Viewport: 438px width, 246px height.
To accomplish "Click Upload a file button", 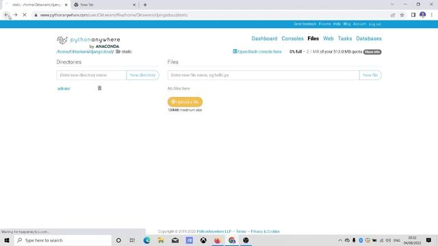I will 185,102.
